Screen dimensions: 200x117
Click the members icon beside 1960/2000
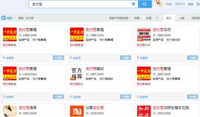point(154,35)
